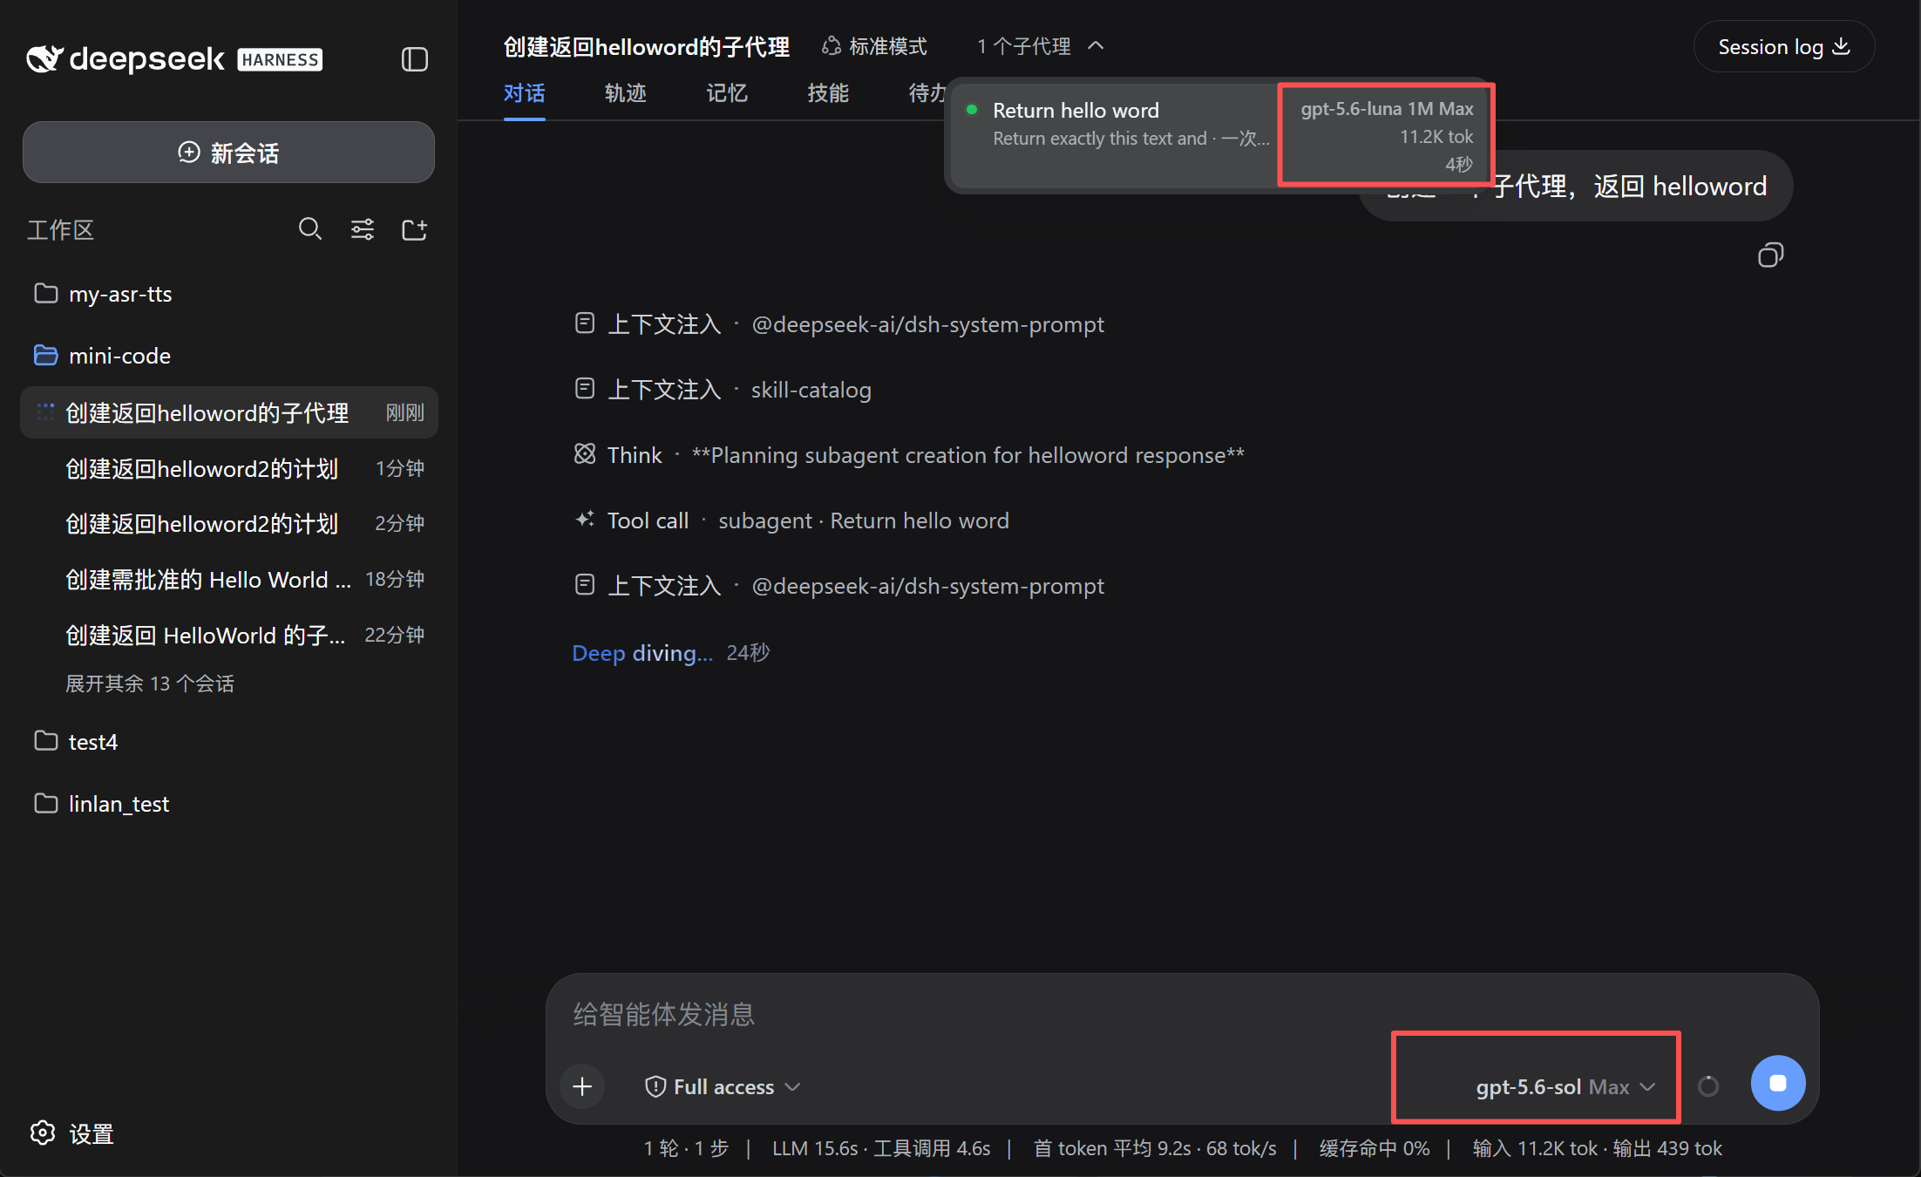Open session 创建需批准的 Hello World

(x=228, y=579)
